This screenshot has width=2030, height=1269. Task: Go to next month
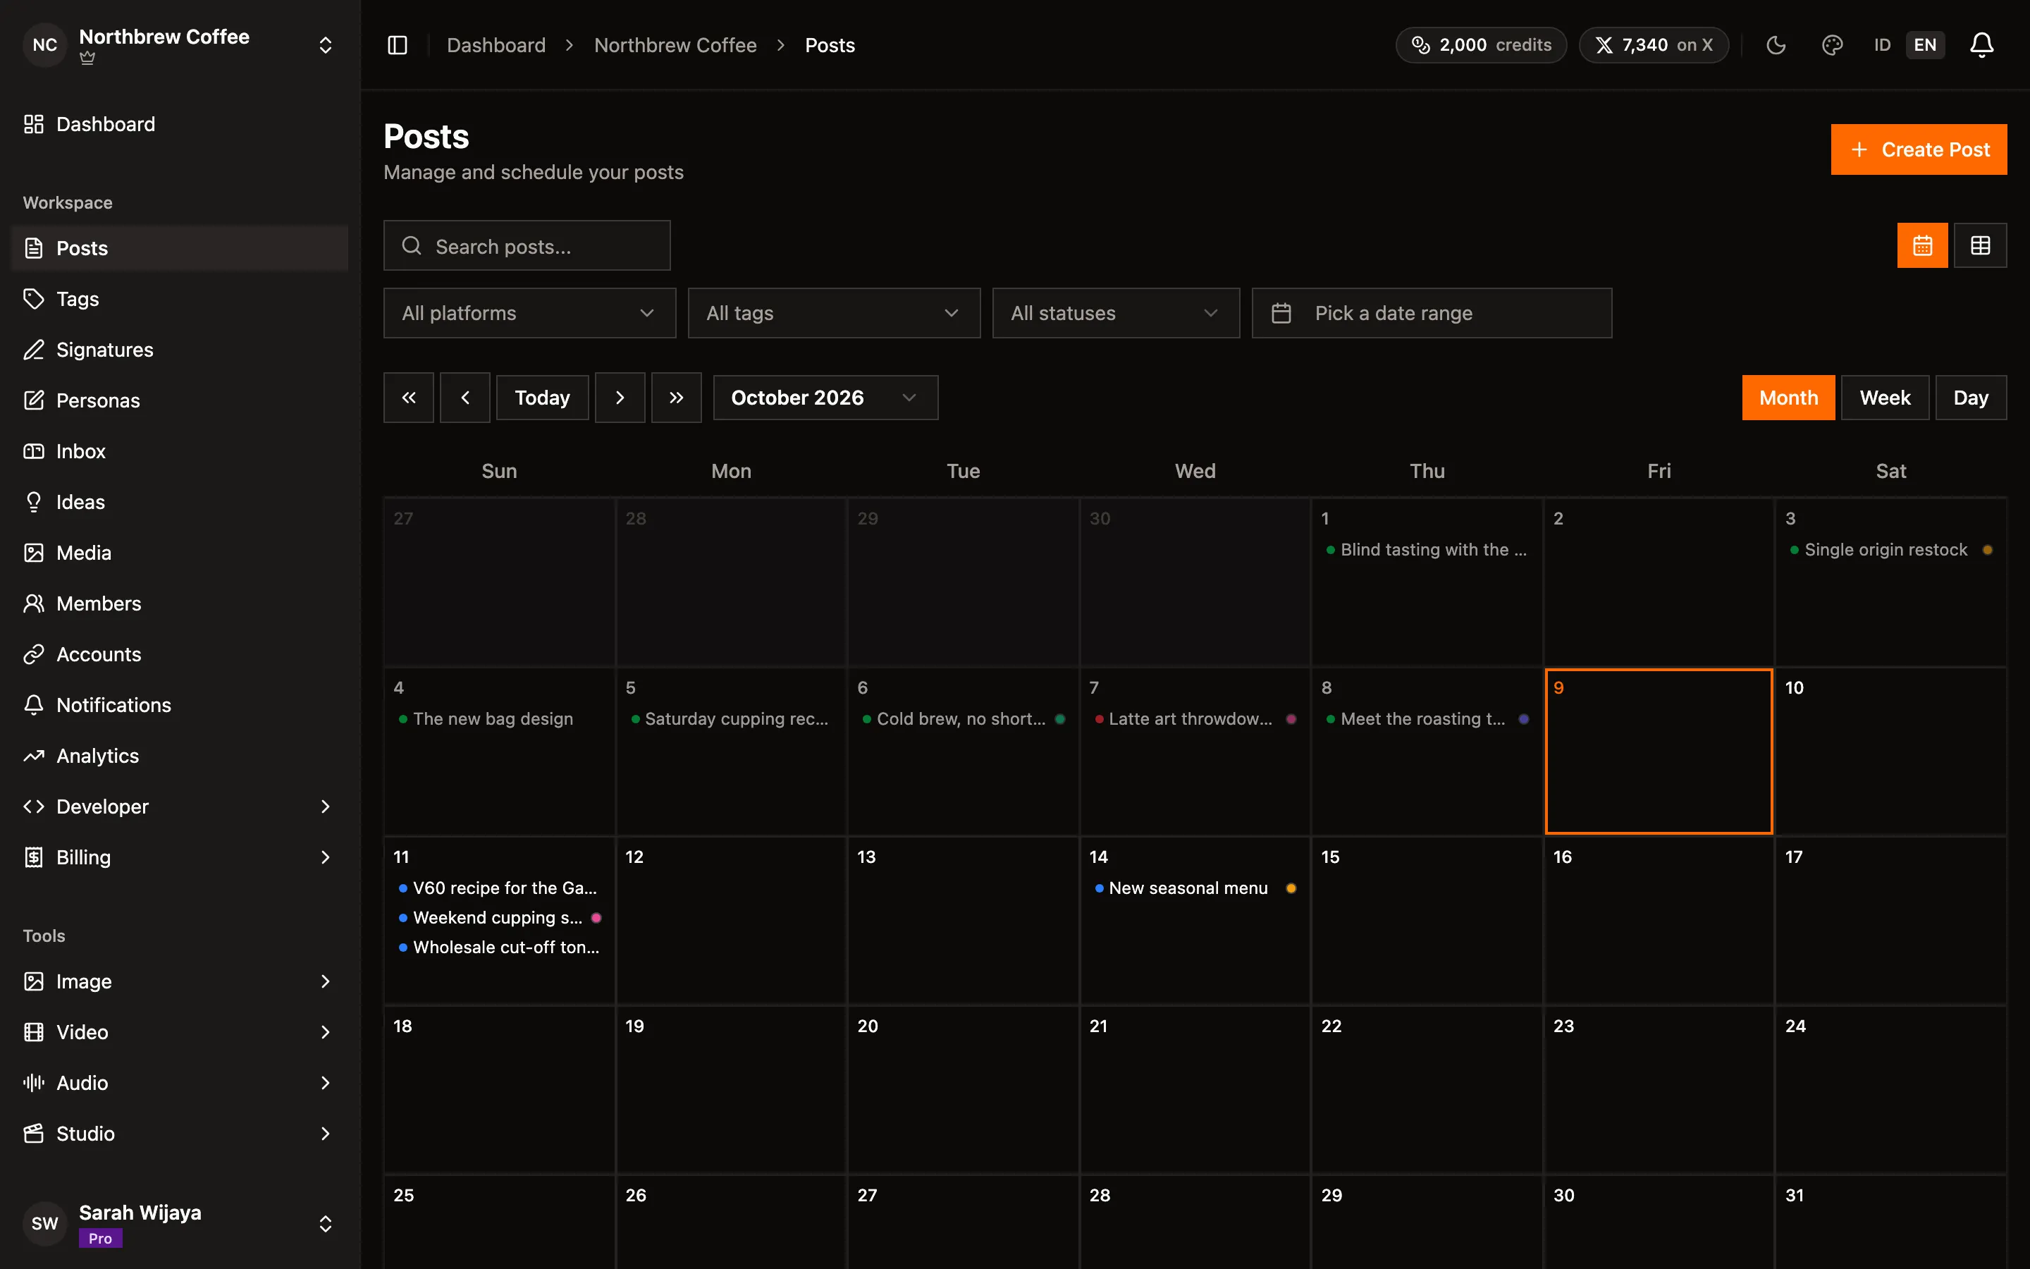point(620,398)
